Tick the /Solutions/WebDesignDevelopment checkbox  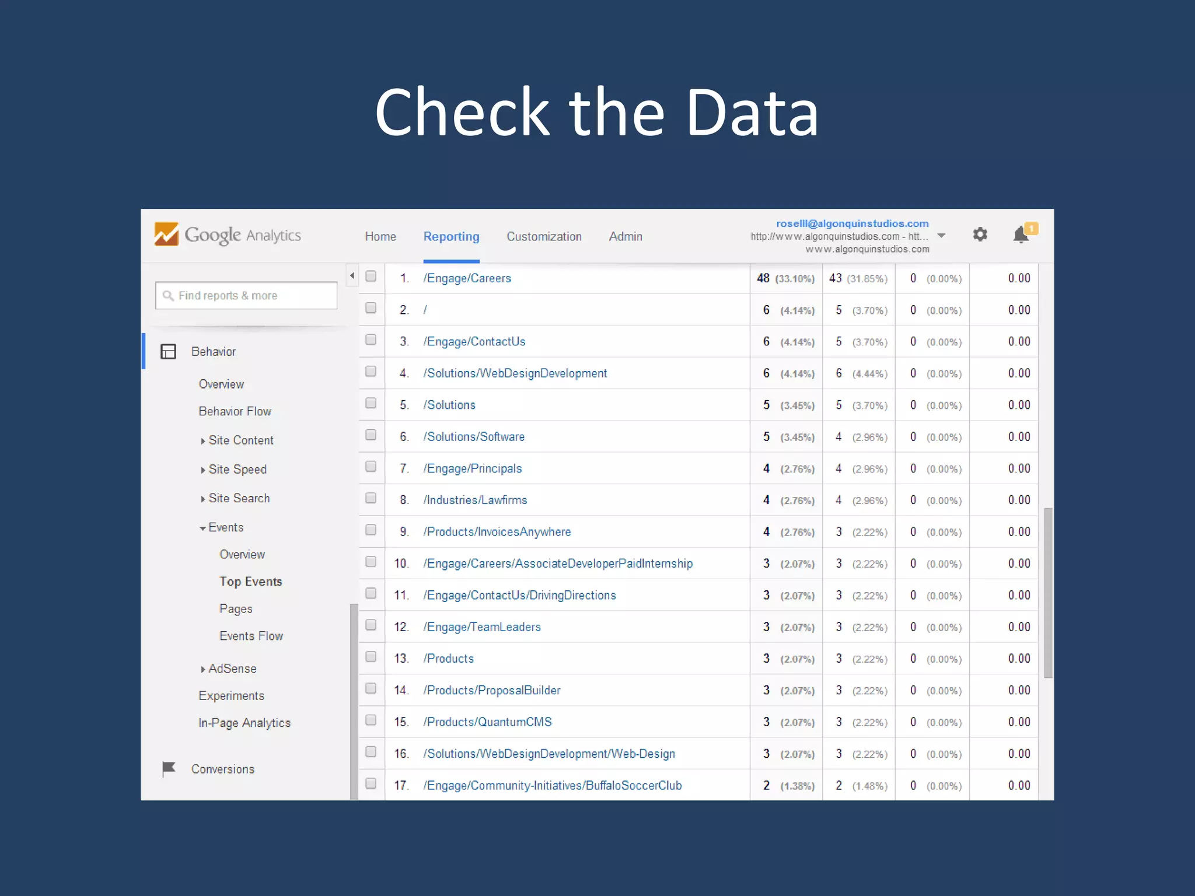pyautogui.click(x=371, y=372)
